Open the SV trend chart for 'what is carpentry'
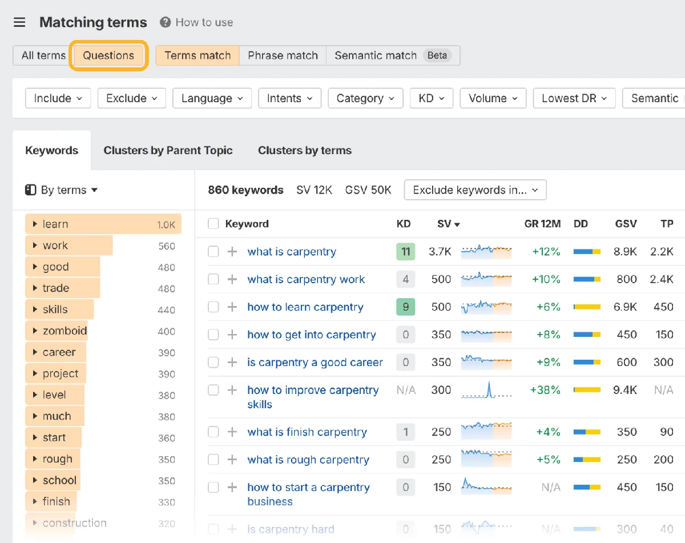Screen dimensions: 685x543 [x=486, y=251]
